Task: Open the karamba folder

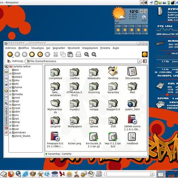Action: (113, 88)
